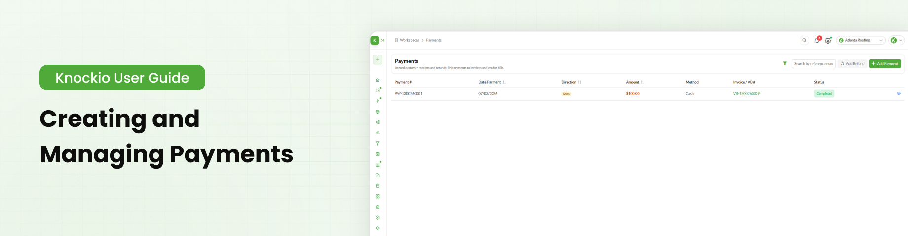Click the Completed status badge
This screenshot has width=908, height=236.
[824, 94]
